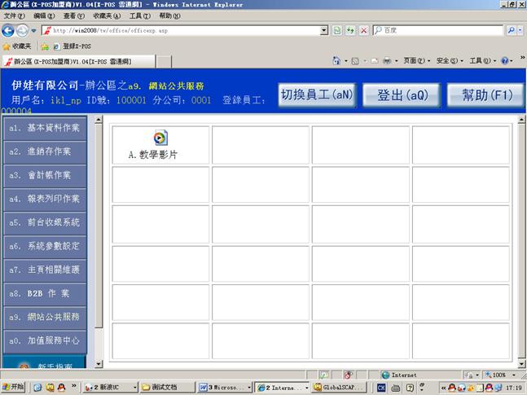Open the A. 教學影片 tutorial video icon

tap(160, 138)
